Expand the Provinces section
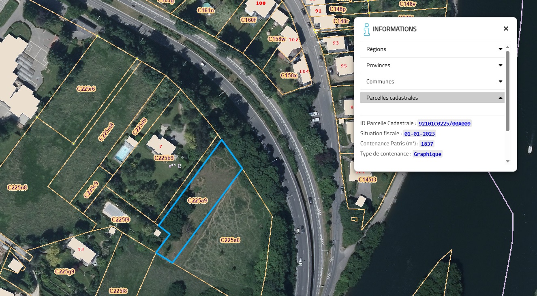 tap(432, 65)
